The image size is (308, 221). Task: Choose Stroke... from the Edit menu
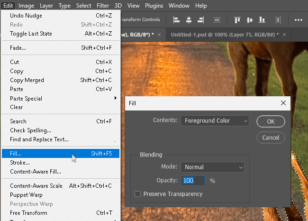point(61,162)
